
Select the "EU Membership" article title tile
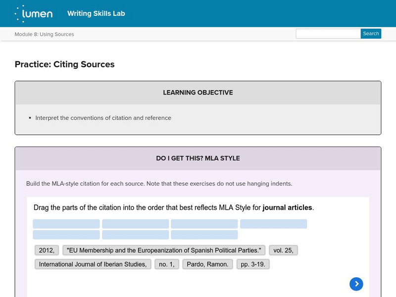click(164, 250)
